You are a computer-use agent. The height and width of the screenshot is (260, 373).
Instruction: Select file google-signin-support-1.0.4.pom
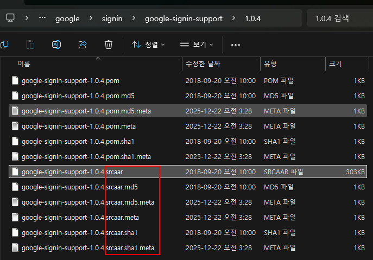click(188, 81)
